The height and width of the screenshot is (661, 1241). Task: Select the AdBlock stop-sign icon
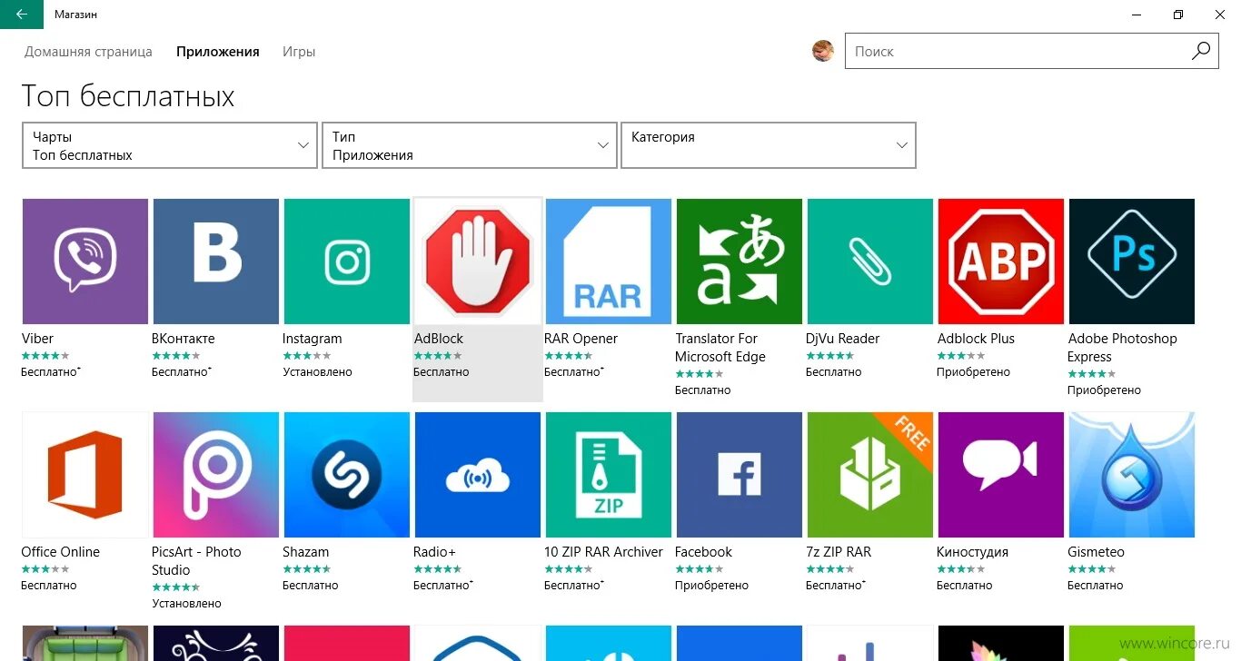pyautogui.click(x=477, y=261)
